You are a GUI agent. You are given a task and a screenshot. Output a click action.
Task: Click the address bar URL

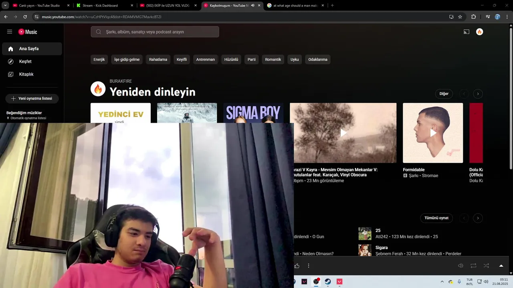(102, 17)
